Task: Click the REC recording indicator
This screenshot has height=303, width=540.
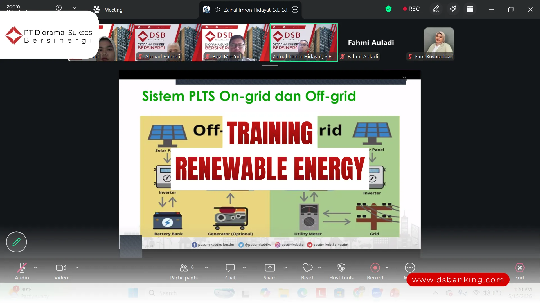Action: [411, 9]
